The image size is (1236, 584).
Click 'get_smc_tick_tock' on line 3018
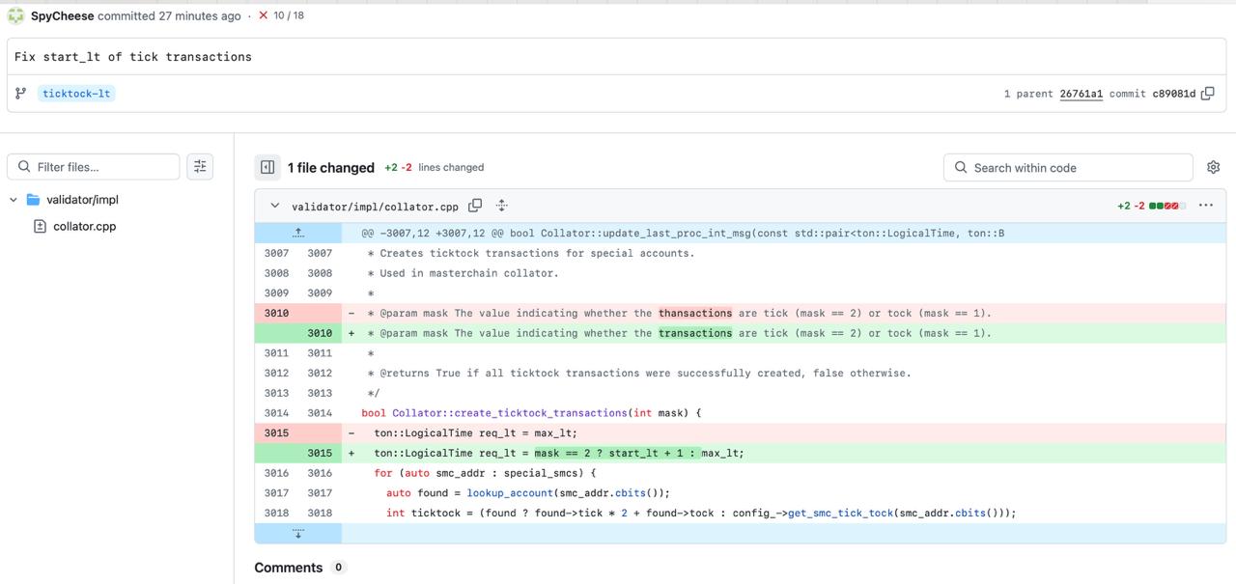click(841, 514)
